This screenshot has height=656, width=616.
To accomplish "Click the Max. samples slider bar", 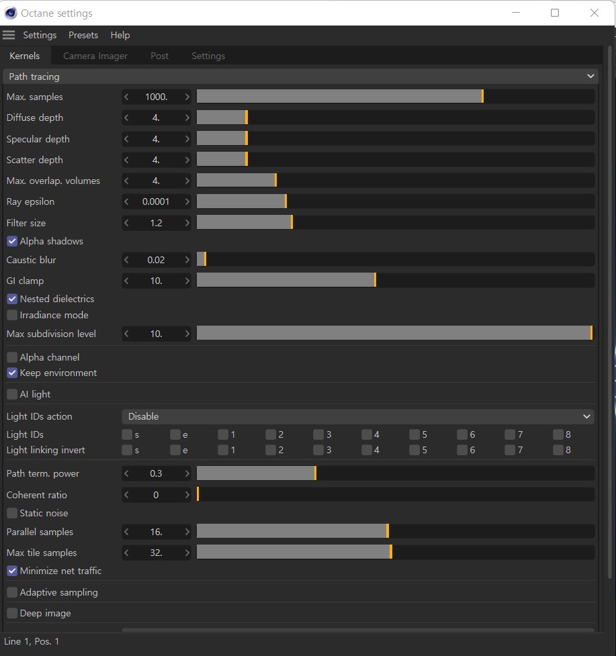I will (x=396, y=97).
